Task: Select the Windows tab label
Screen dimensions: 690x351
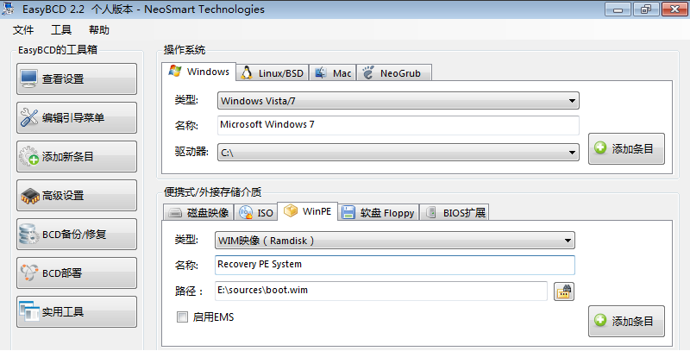Action: click(x=208, y=72)
